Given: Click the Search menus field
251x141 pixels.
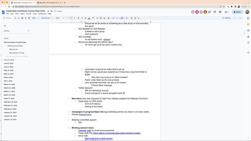Looking at the screenshot, I should pos(8,18).
